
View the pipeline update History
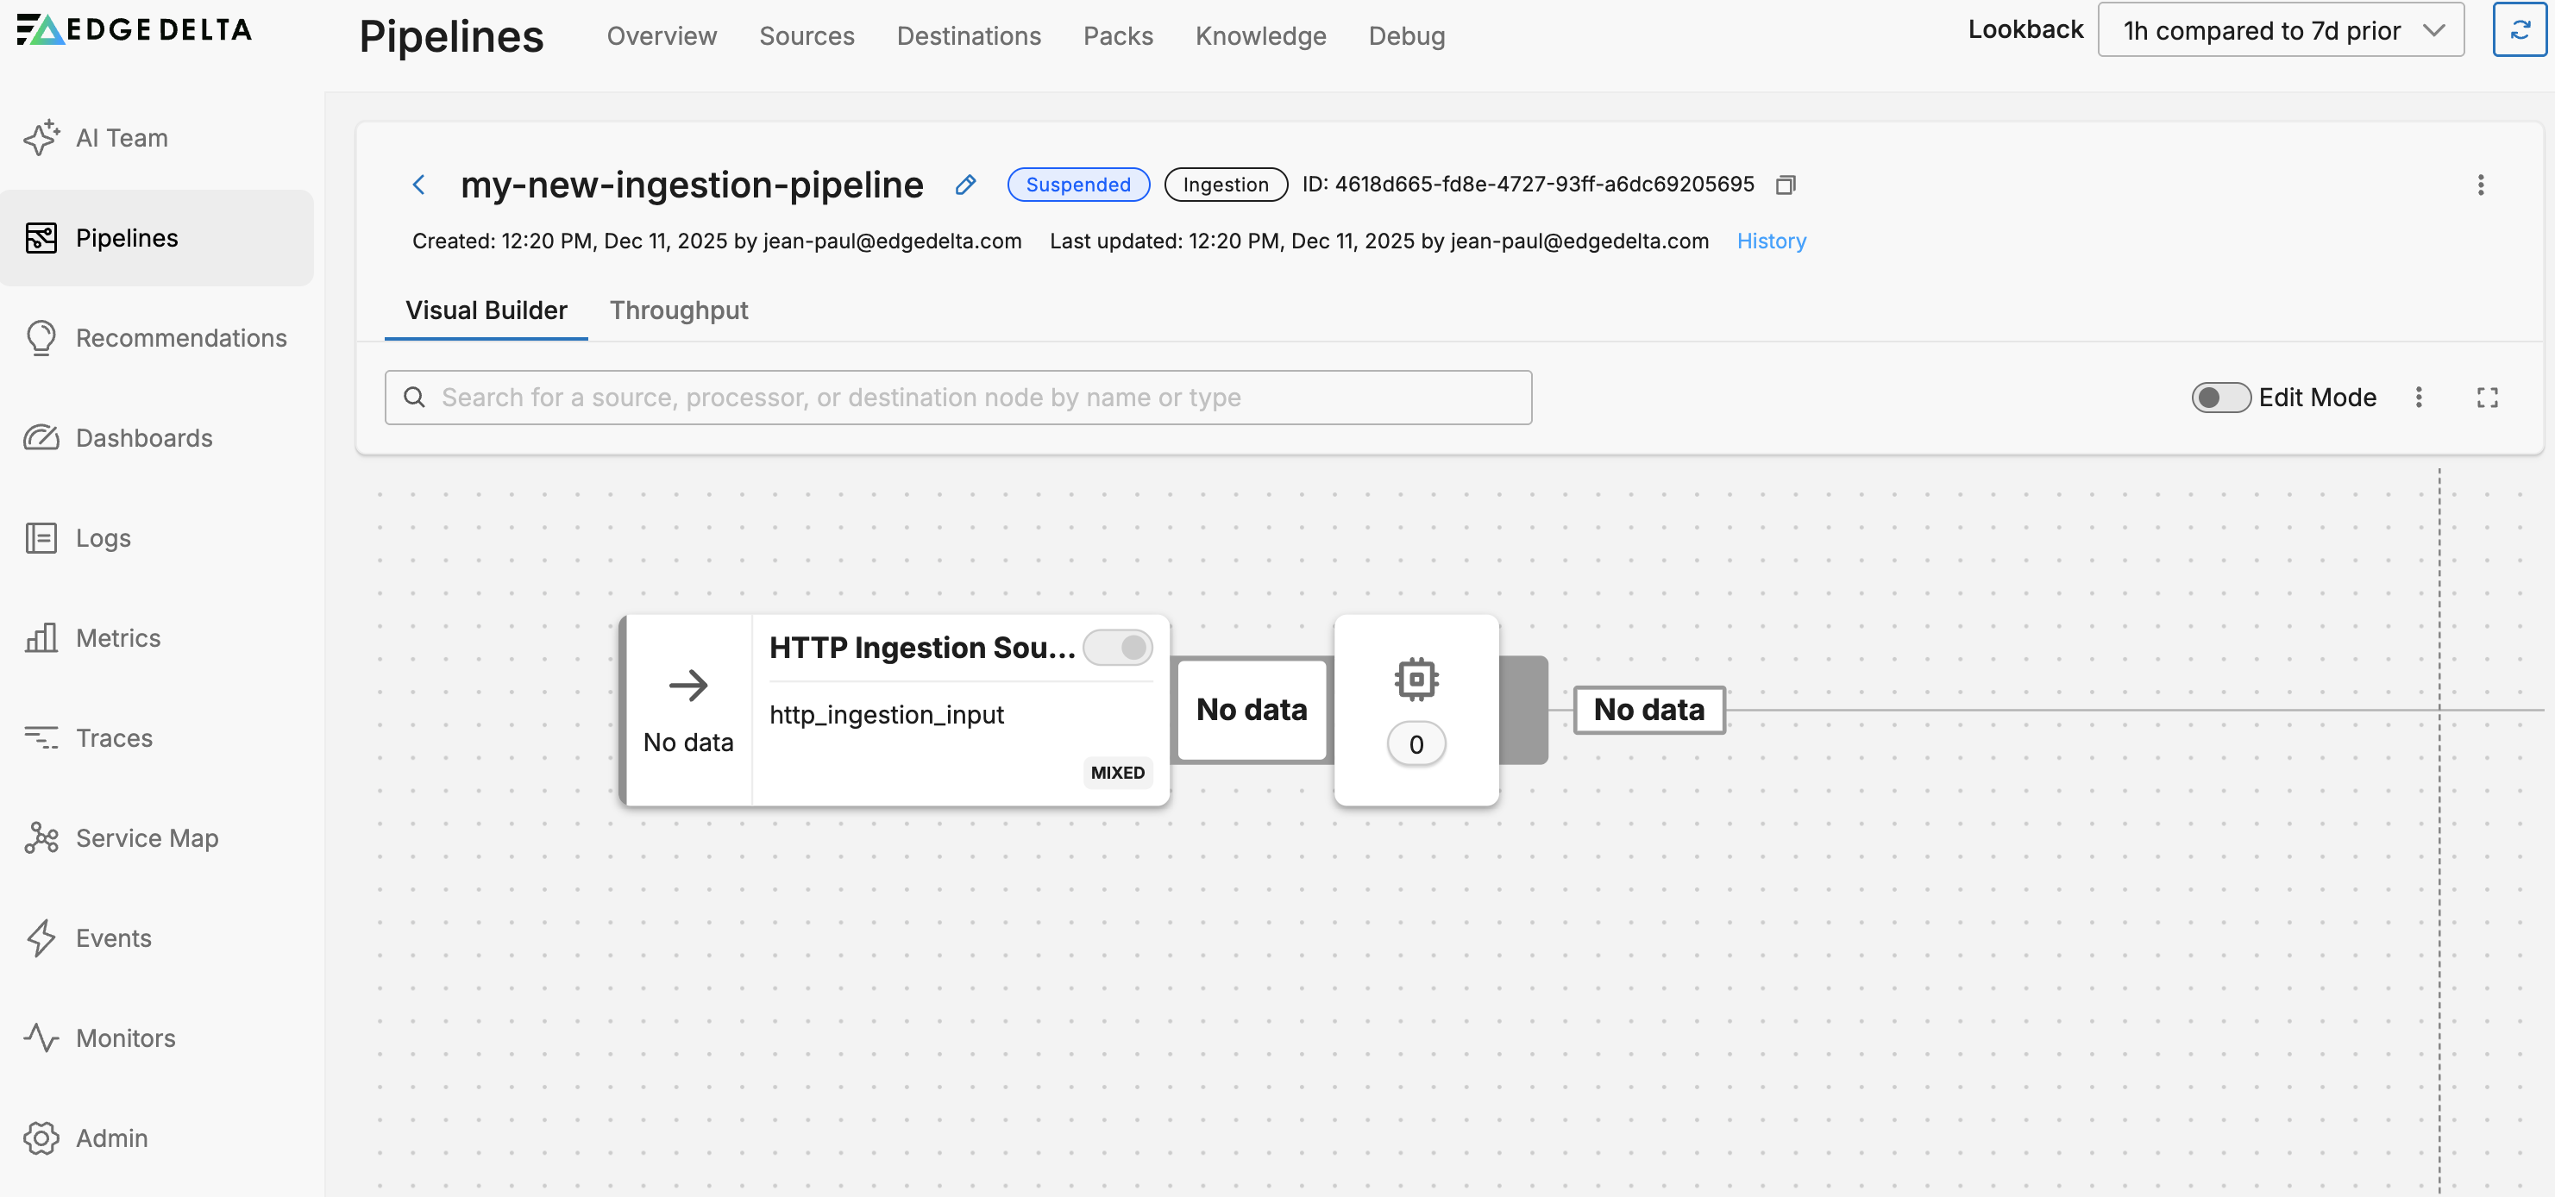(x=1770, y=241)
